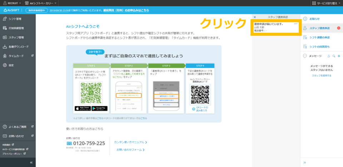Click the message search magnifier icon

(x=333, y=56)
